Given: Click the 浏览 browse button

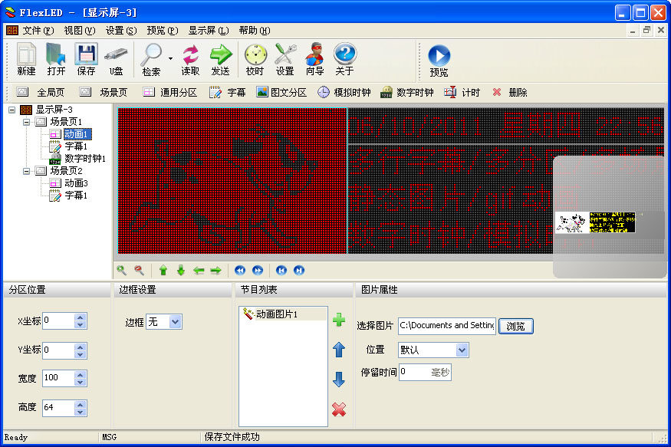Looking at the screenshot, I should click(x=515, y=325).
